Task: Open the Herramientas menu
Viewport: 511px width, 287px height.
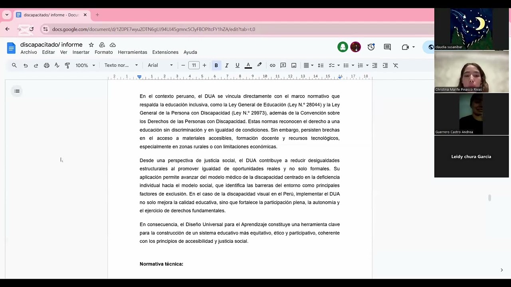Action: (133, 52)
